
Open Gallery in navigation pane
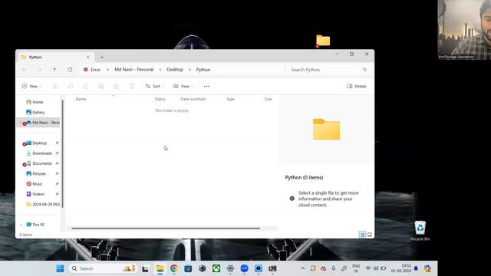[35, 112]
